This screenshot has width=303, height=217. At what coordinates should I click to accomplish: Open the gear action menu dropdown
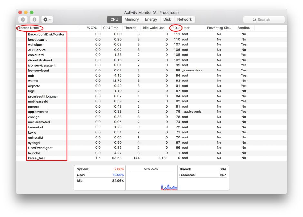(47, 20)
